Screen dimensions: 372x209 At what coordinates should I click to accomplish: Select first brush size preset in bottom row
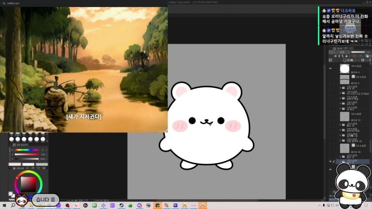pos(11,139)
